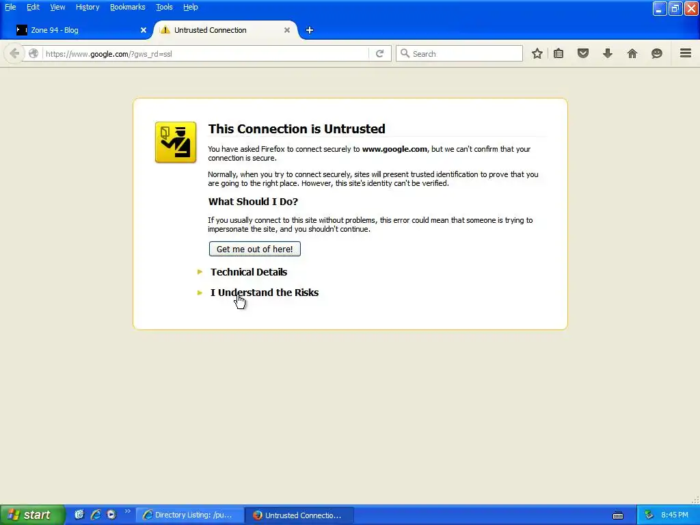
Task: Bookmark this page with the star icon
Action: [x=537, y=53]
